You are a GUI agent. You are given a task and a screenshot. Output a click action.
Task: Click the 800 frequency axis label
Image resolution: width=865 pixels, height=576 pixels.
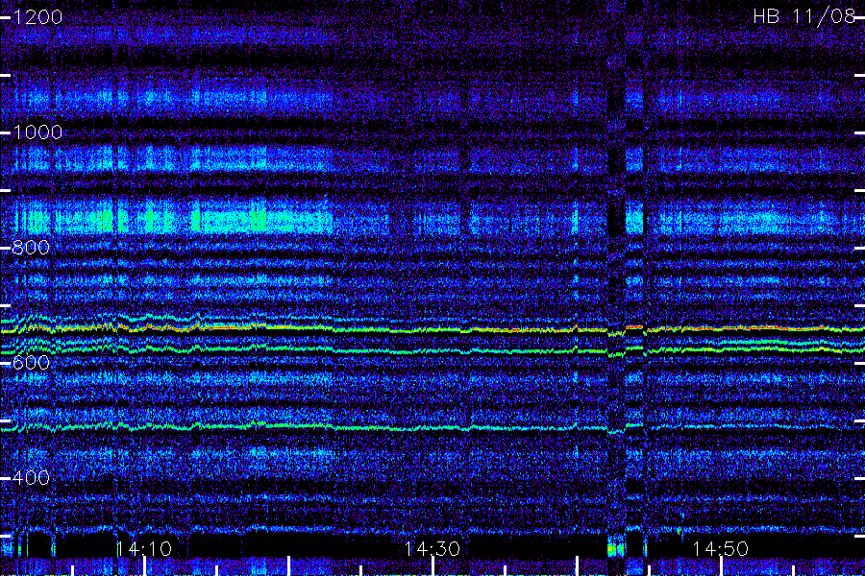pyautogui.click(x=31, y=248)
